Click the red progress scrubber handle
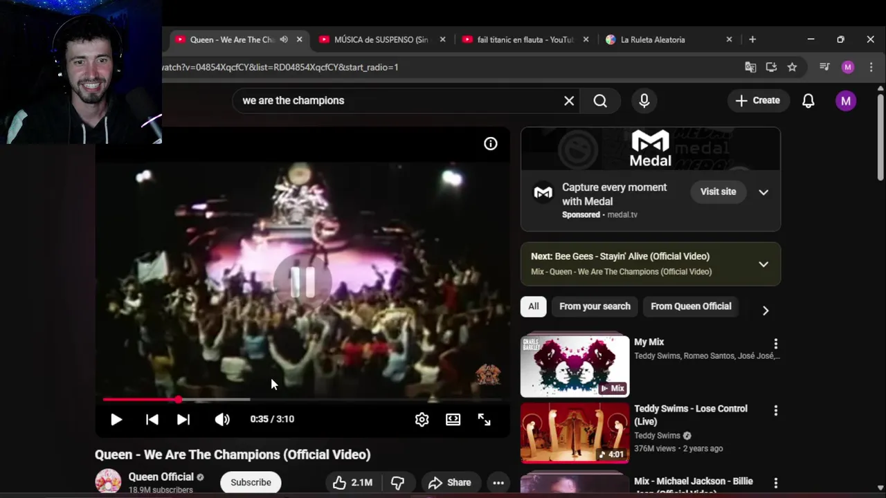 [179, 400]
